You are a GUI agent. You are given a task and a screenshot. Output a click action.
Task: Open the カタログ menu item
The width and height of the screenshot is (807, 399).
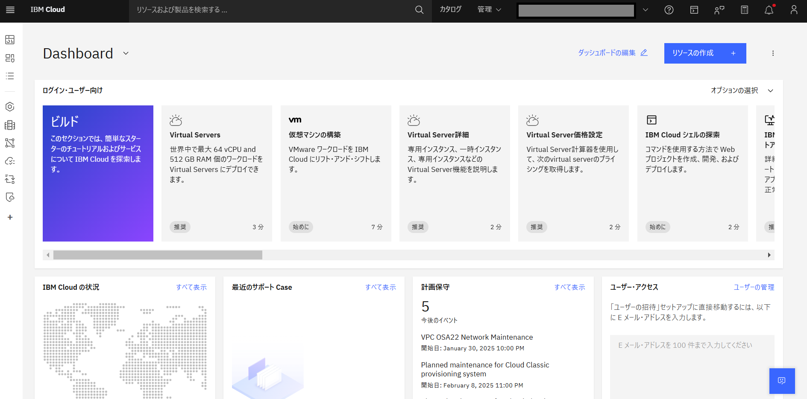[x=450, y=9]
